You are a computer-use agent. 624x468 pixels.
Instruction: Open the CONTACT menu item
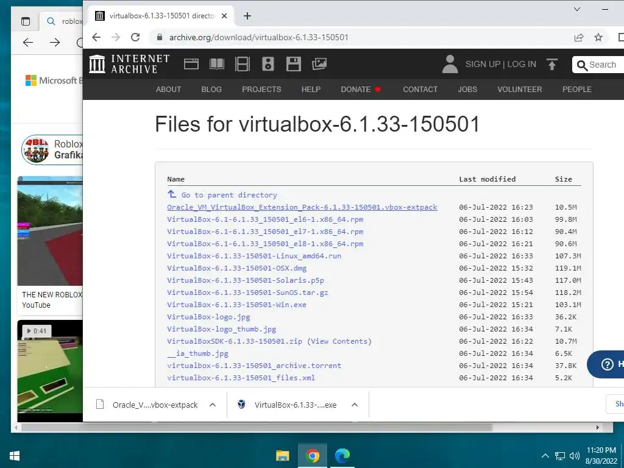point(420,89)
